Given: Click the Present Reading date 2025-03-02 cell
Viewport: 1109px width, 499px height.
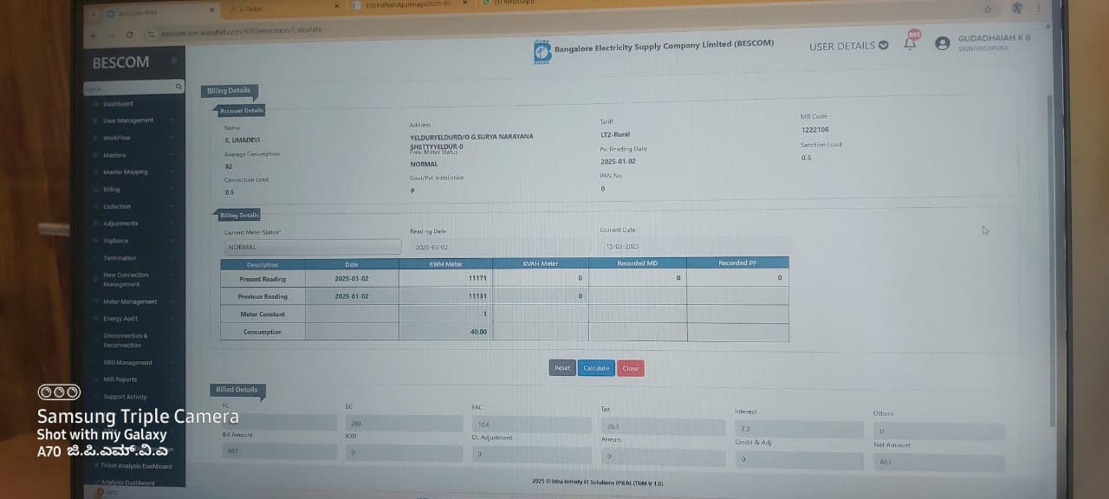Looking at the screenshot, I should click(x=352, y=278).
